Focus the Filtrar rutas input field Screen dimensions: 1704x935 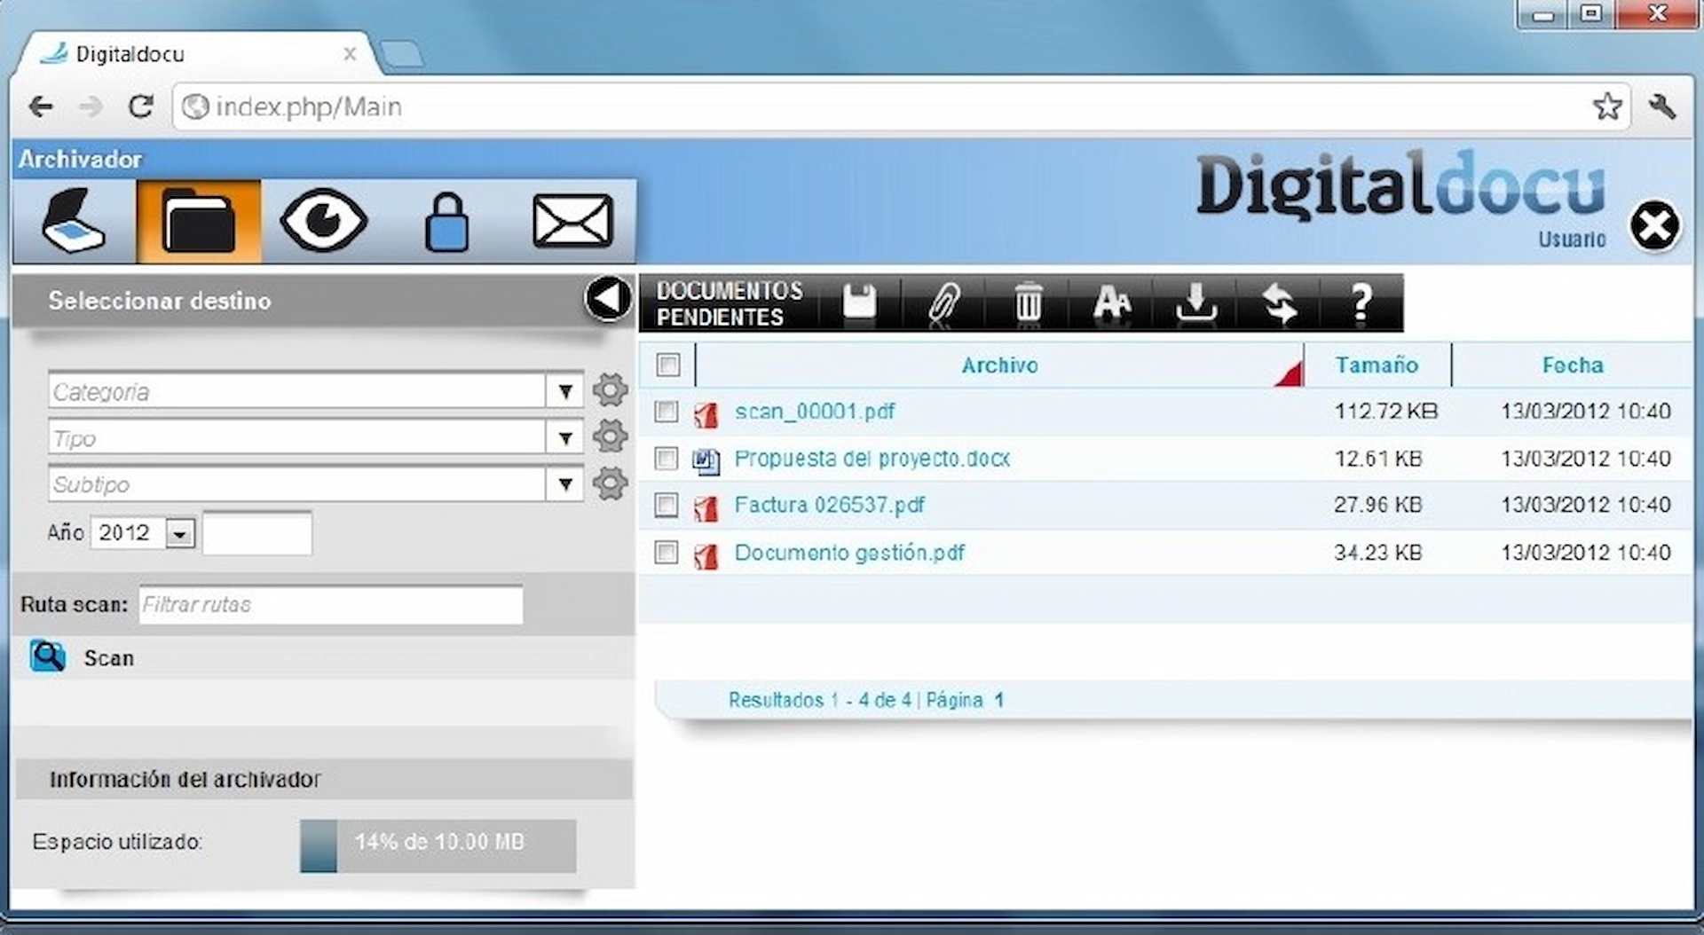[330, 604]
